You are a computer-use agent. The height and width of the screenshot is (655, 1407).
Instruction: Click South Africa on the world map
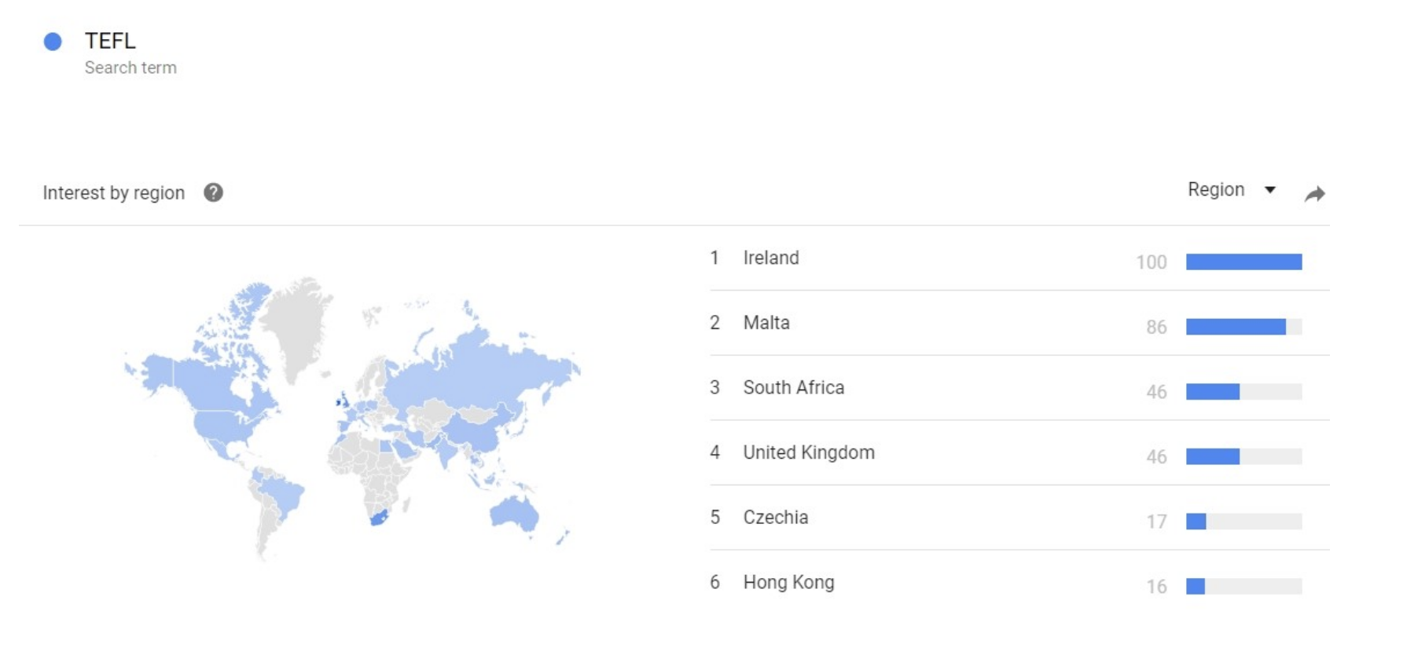coord(379,518)
